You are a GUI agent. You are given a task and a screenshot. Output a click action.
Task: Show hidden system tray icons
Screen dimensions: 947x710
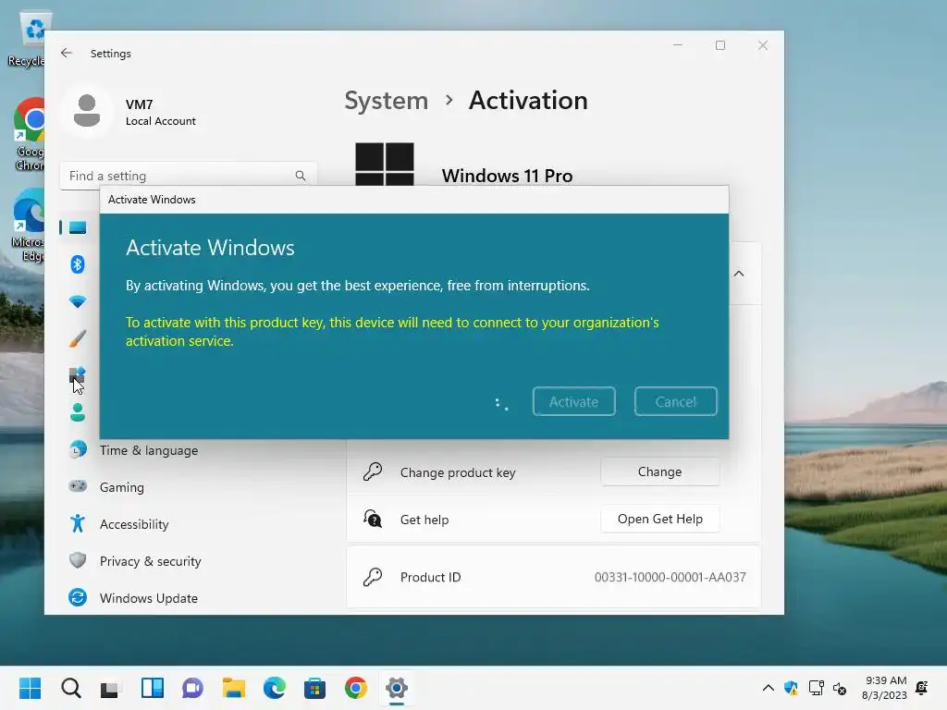pos(769,688)
